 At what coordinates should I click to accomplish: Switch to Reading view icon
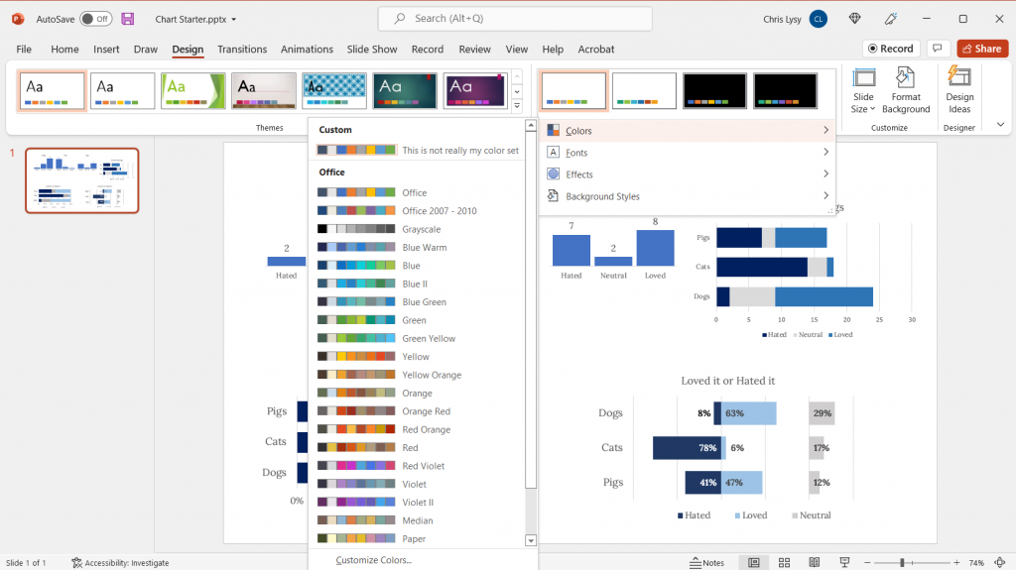click(x=815, y=563)
